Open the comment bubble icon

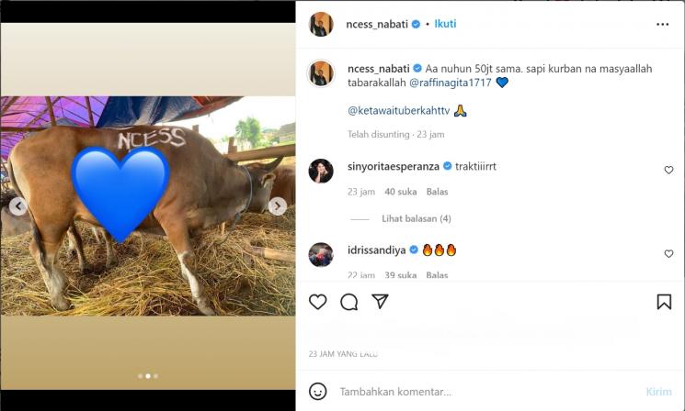348,302
